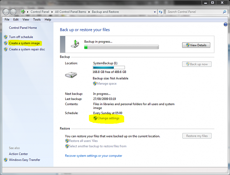The width and height of the screenshot is (230, 175).
Task: Click the SystemBackup (I:) location text
Action: coord(105,63)
